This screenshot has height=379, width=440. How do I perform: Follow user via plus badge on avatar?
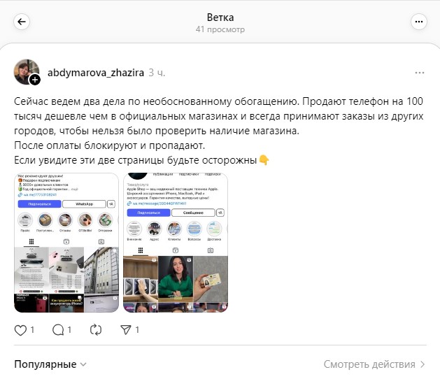[x=35, y=80]
